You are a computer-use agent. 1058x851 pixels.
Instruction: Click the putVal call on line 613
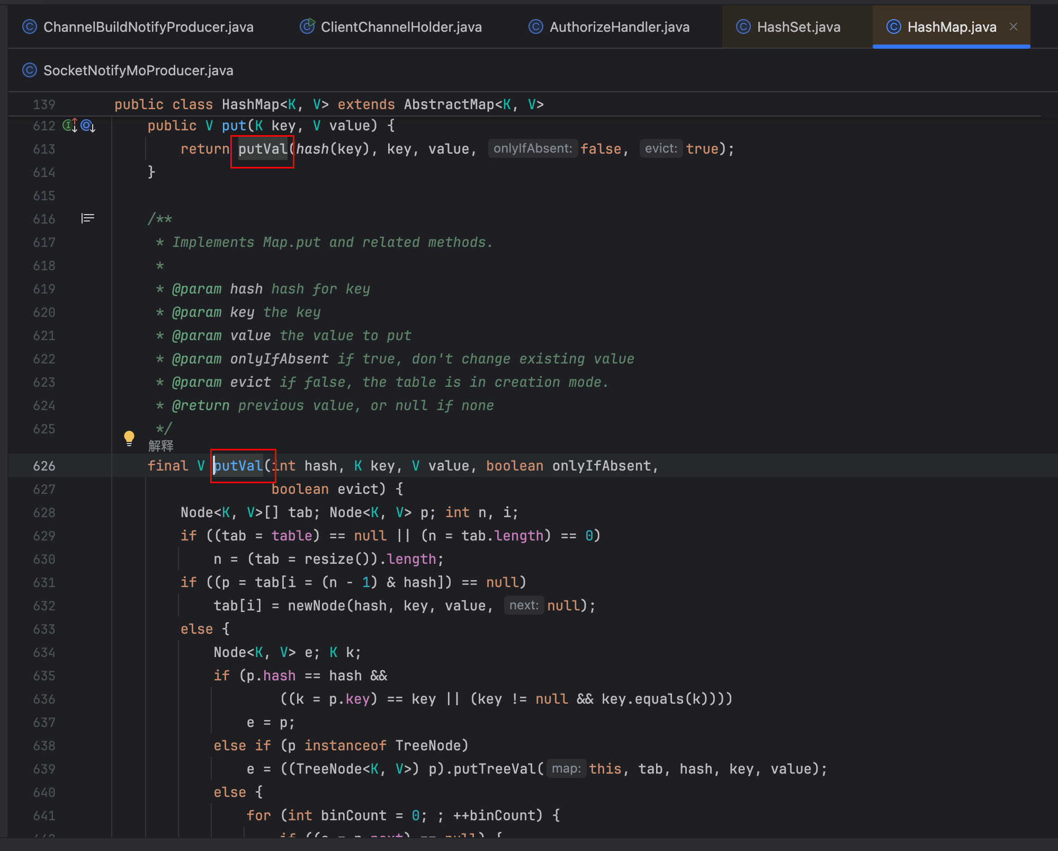pos(263,149)
